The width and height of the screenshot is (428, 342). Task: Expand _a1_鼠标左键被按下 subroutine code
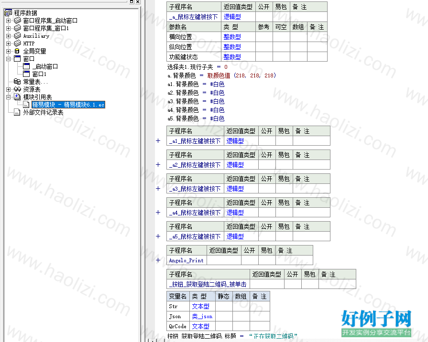[158, 141]
